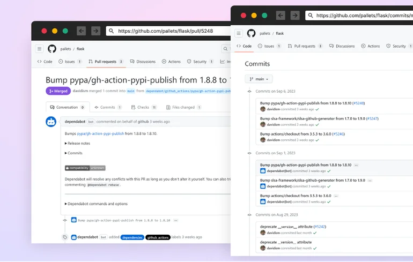Expand the Commits disclosure in the dependabot comment
413x262 pixels.
pos(74,153)
